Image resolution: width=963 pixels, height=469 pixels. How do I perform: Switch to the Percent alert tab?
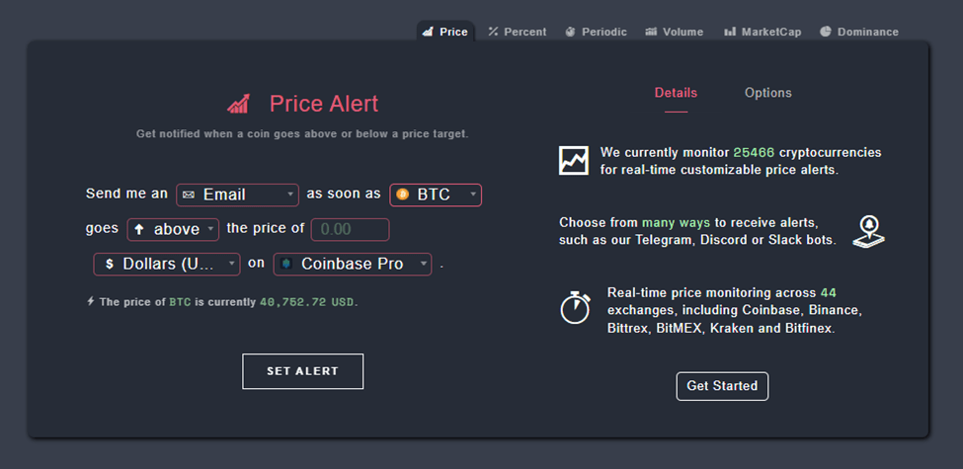point(517,32)
